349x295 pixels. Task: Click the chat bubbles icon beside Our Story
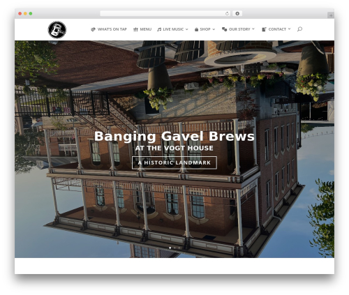[x=224, y=29]
